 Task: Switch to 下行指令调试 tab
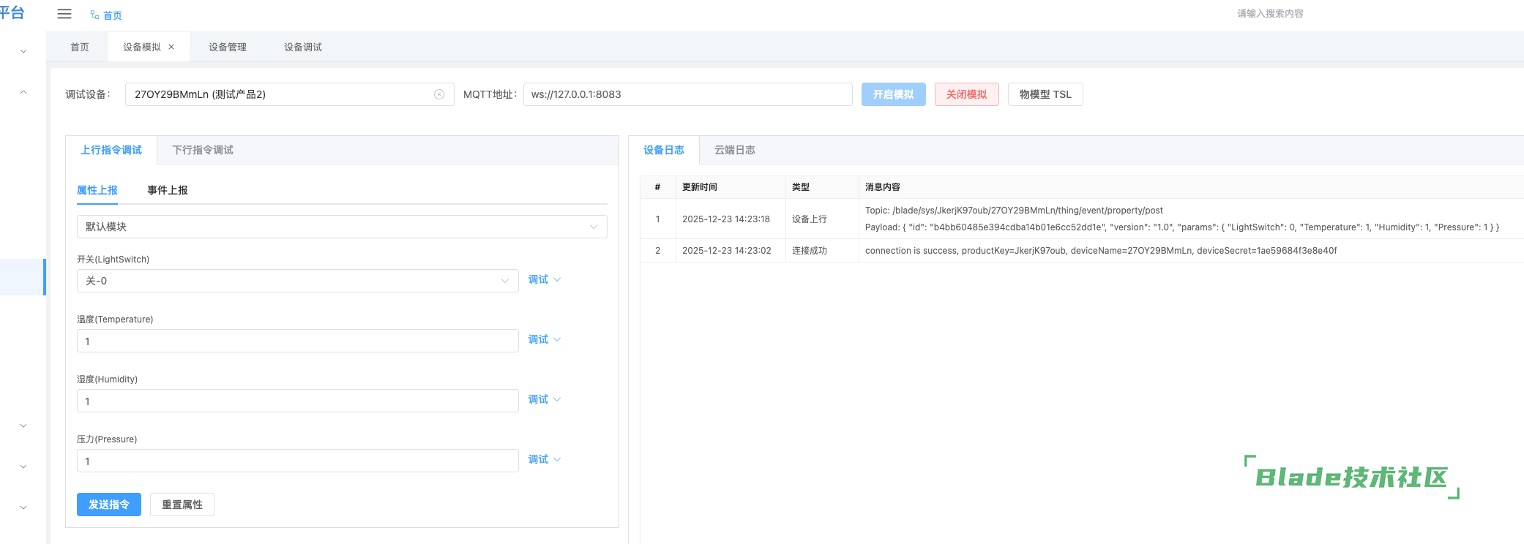(203, 150)
